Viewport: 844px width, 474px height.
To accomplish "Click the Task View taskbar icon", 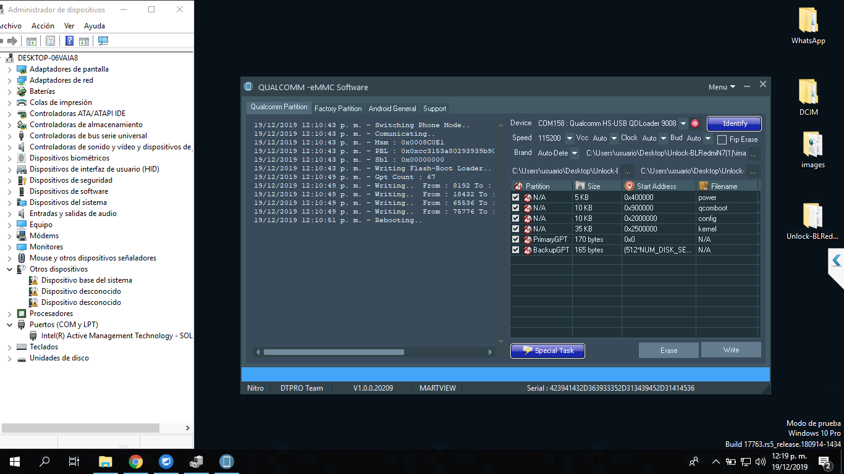I will point(74,461).
